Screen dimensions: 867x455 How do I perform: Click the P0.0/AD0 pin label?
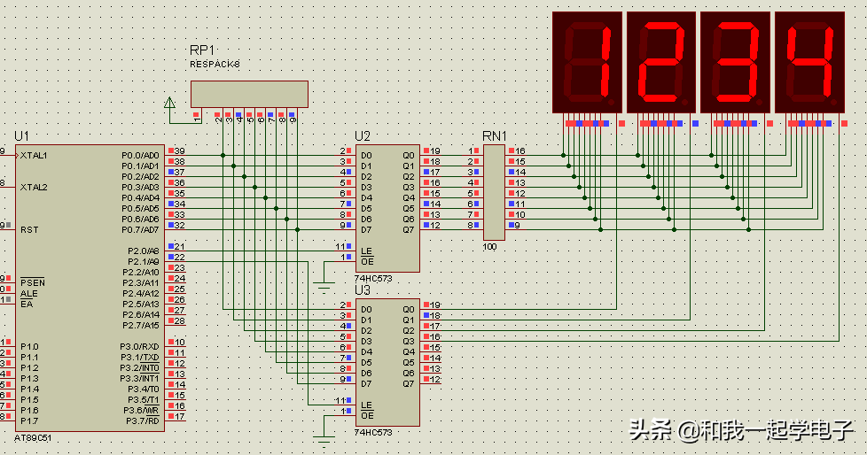140,155
